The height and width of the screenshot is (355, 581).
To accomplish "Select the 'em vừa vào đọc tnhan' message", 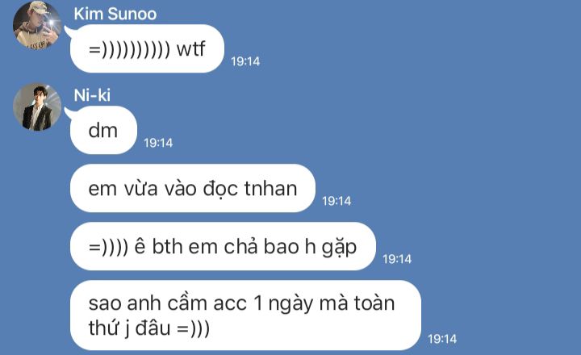I will coord(193,188).
